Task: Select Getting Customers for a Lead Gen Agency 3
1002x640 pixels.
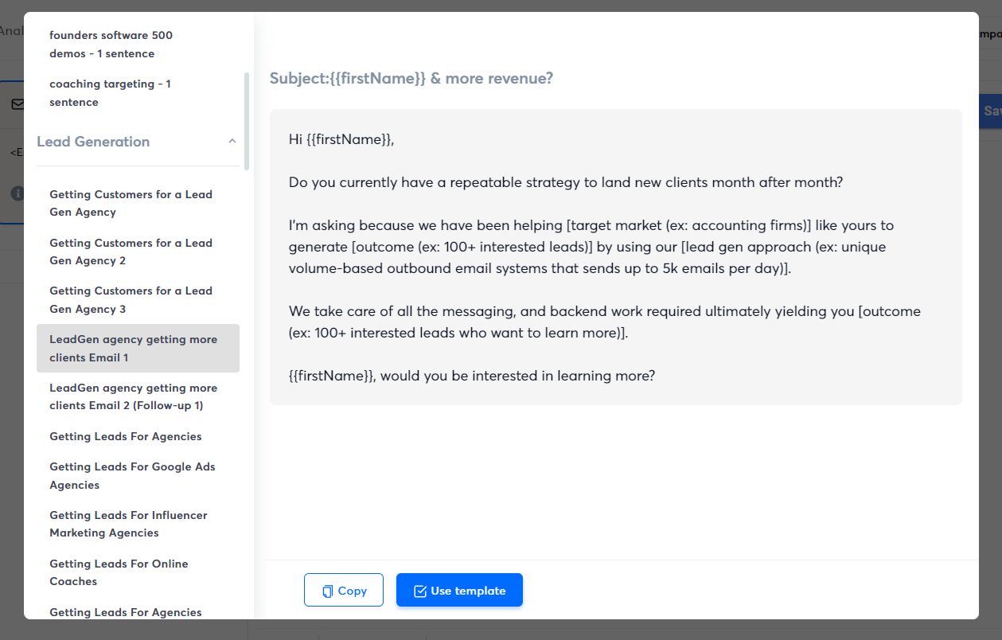Action: click(x=131, y=299)
